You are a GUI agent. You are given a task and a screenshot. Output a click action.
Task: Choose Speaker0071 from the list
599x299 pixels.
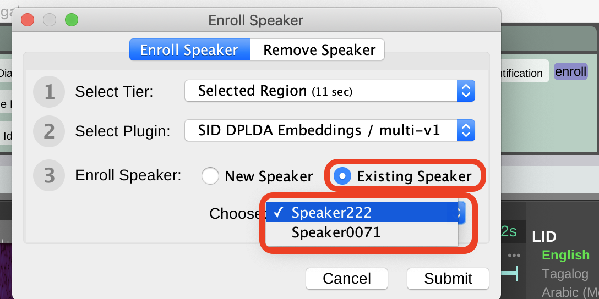pyautogui.click(x=336, y=232)
